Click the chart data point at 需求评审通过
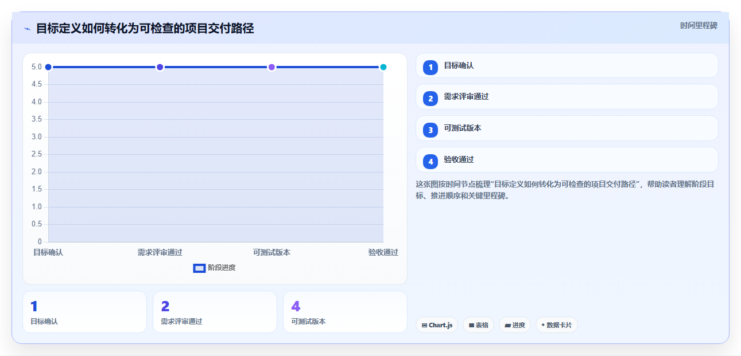 pos(160,67)
